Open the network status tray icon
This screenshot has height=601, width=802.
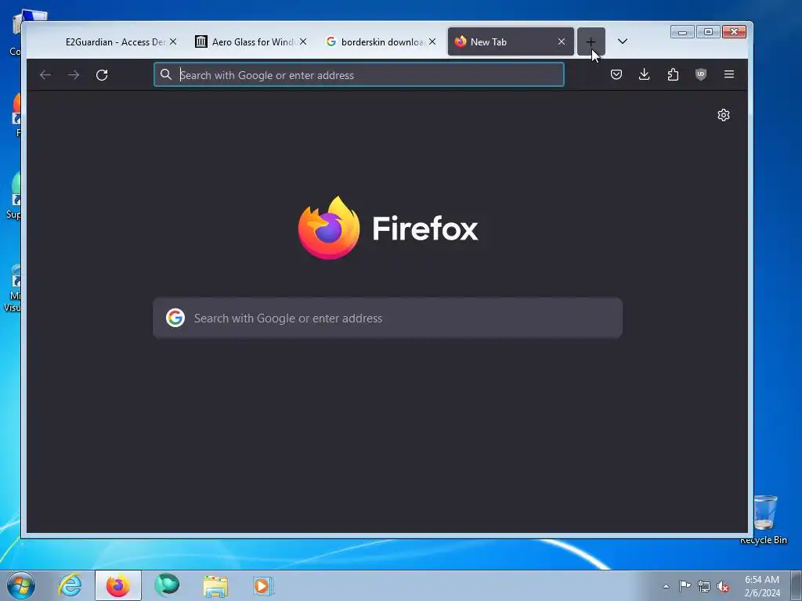tap(704, 586)
